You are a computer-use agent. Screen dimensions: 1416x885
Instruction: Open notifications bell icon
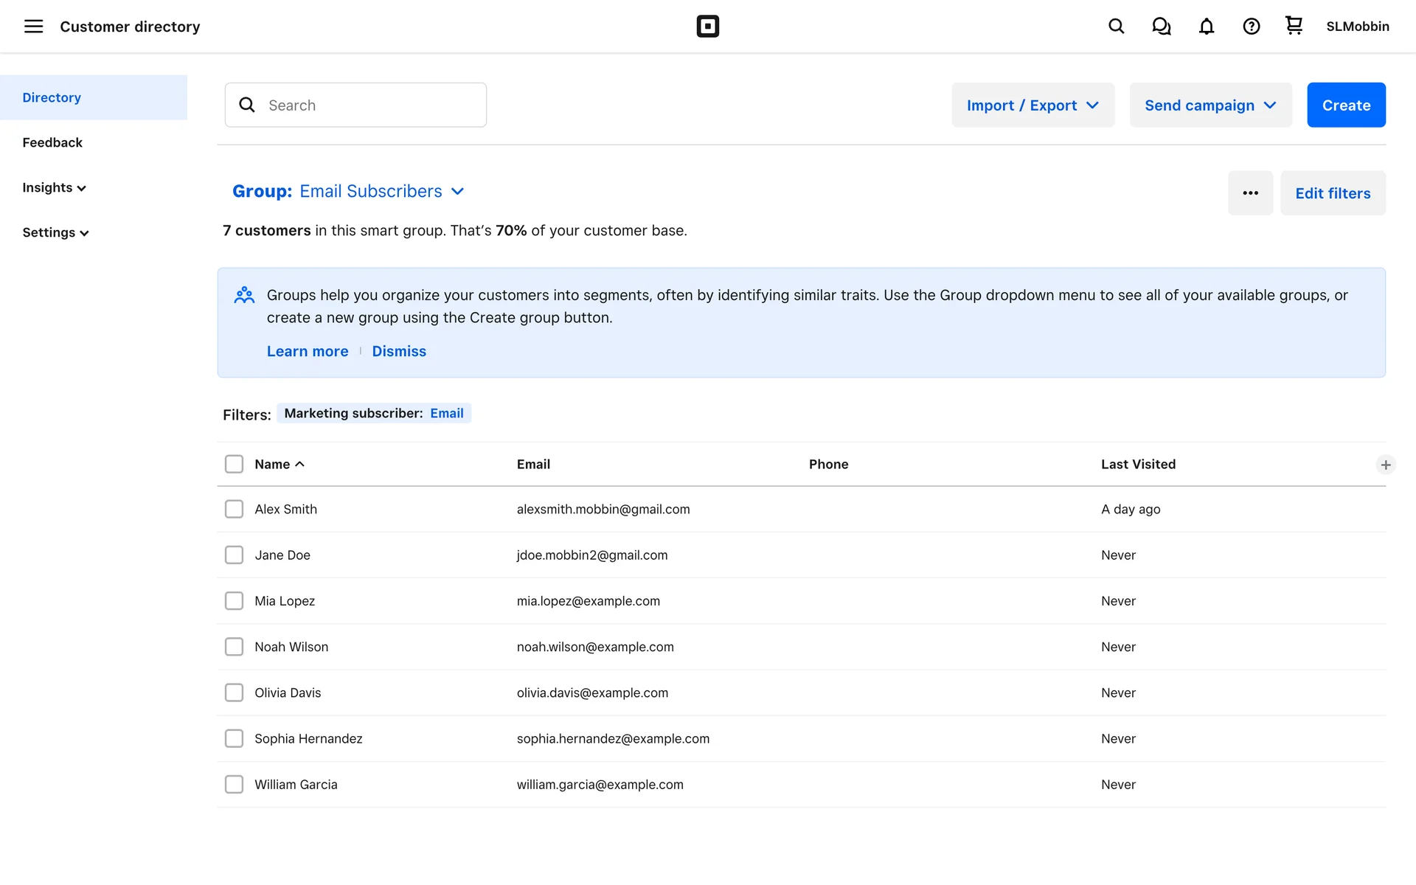(x=1206, y=27)
